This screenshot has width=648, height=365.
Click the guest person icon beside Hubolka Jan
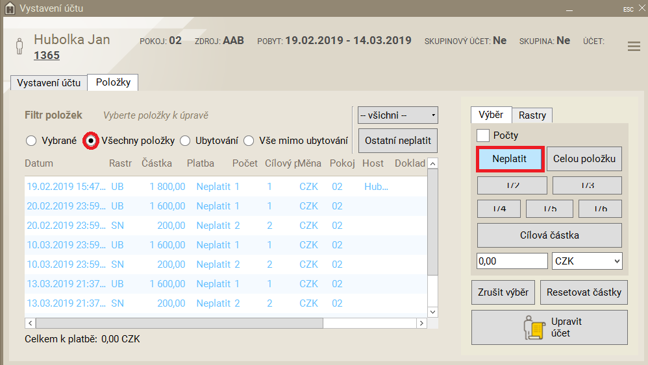pyautogui.click(x=19, y=47)
